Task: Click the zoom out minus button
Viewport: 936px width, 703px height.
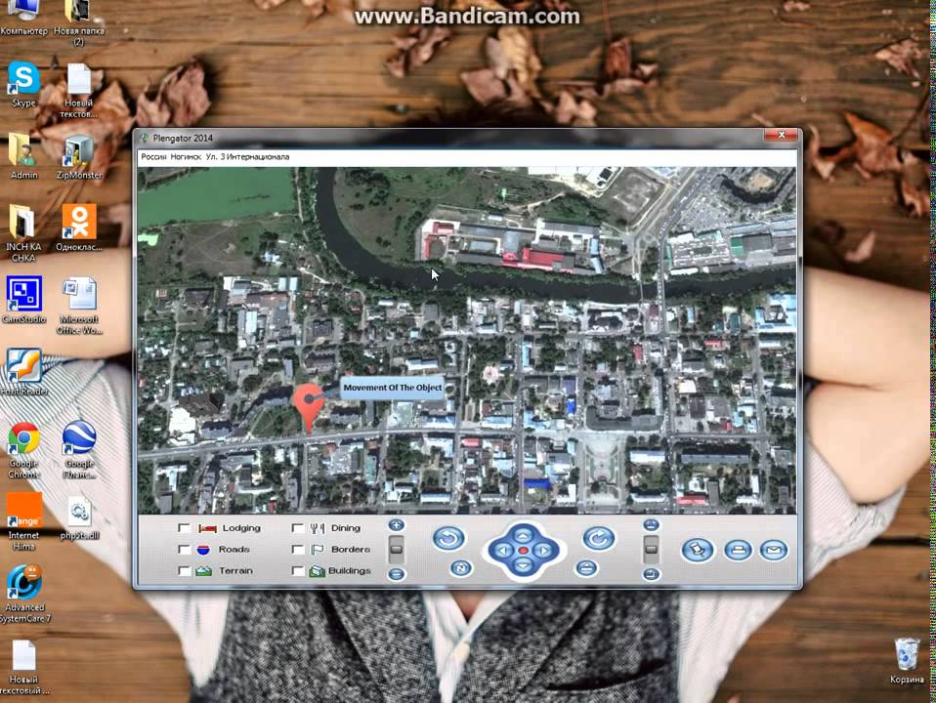Action: tap(397, 574)
